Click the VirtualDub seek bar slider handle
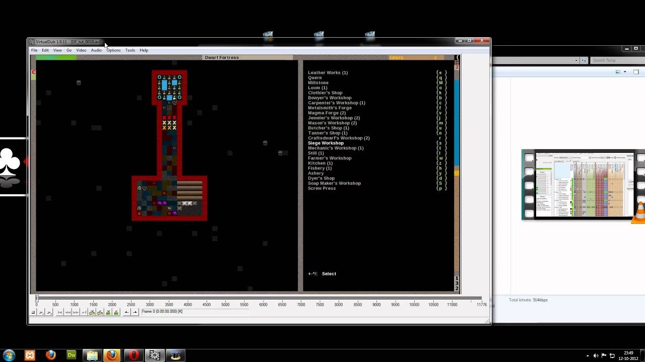The image size is (645, 362). pos(37,299)
